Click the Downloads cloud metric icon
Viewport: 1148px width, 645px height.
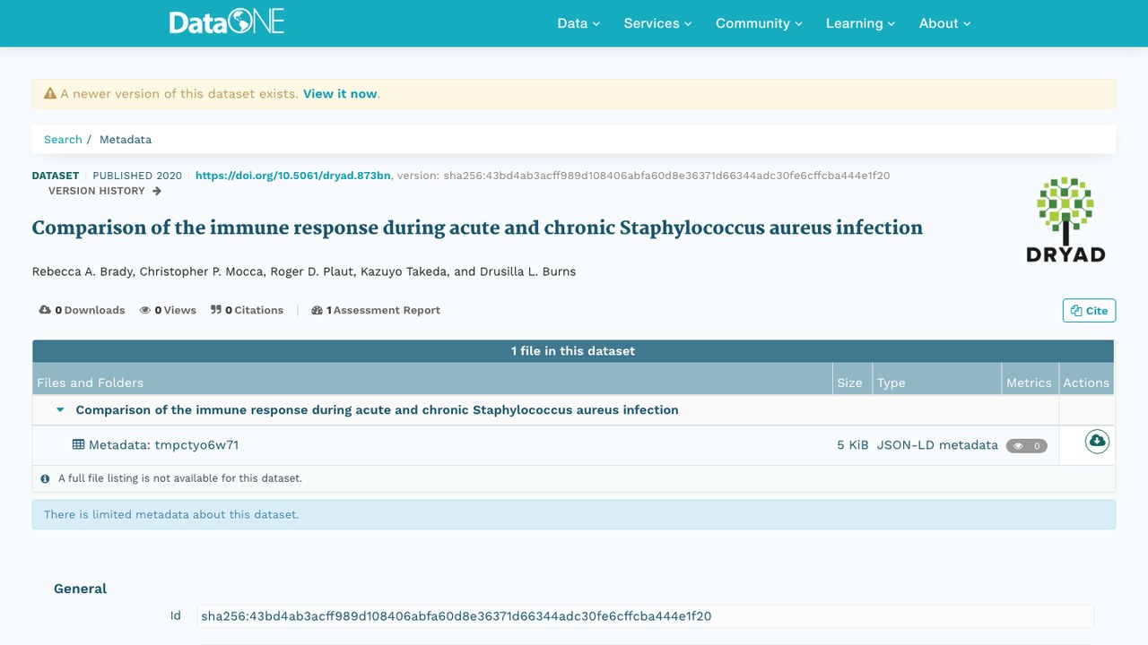tap(45, 310)
